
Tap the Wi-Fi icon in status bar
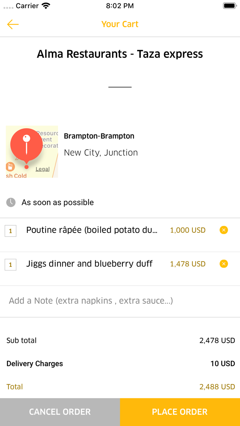pyautogui.click(x=46, y=5)
